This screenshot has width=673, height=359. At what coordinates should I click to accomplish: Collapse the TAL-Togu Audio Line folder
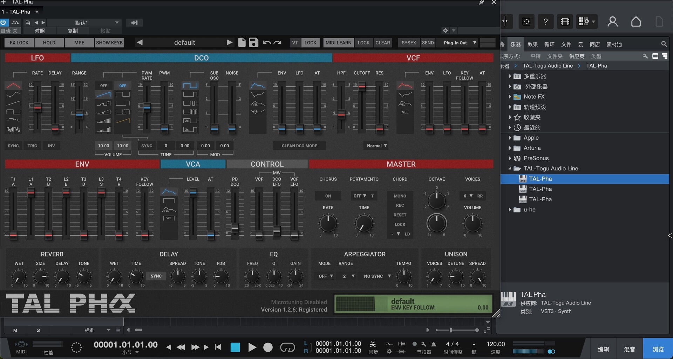510,168
